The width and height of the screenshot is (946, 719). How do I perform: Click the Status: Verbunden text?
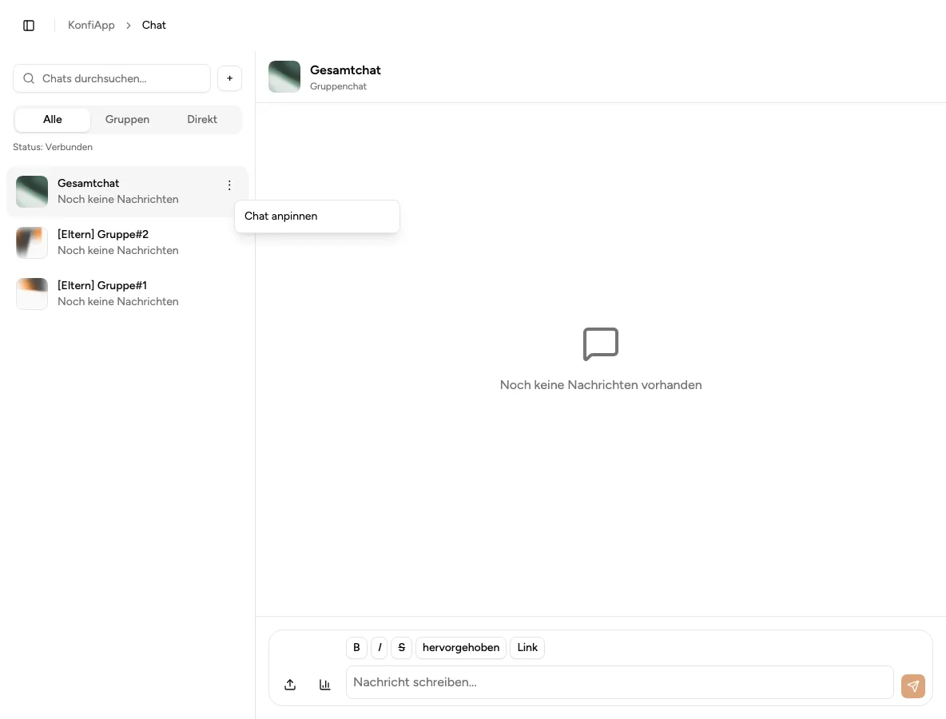click(x=53, y=147)
